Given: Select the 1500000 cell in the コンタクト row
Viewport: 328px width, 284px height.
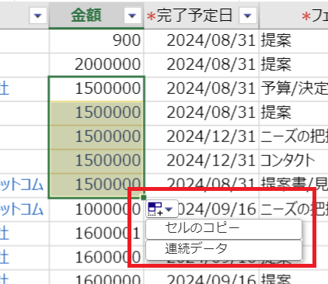Looking at the screenshot, I should (x=96, y=161).
